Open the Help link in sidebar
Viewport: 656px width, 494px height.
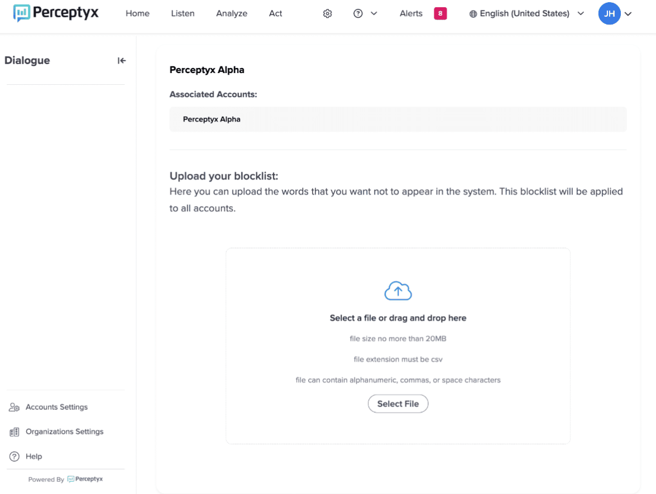[x=34, y=457]
